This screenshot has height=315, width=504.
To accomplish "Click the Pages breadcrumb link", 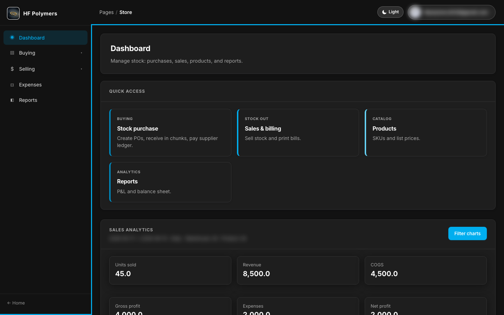I will pyautogui.click(x=106, y=12).
